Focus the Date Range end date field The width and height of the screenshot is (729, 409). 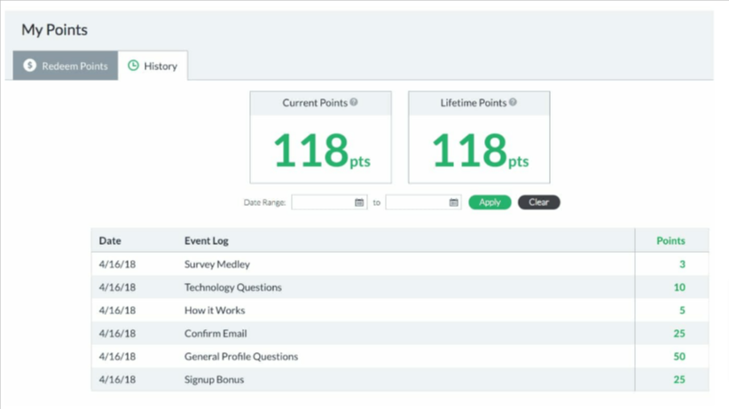pos(424,202)
